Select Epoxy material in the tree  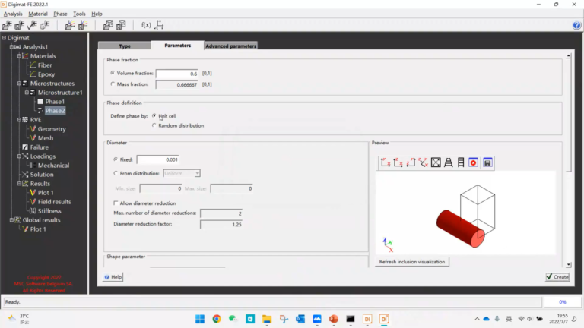click(x=46, y=74)
